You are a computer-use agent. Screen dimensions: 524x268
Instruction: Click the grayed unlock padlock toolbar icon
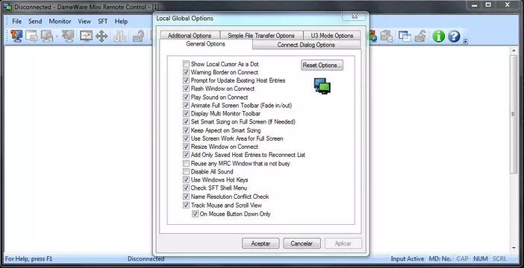tap(420, 36)
